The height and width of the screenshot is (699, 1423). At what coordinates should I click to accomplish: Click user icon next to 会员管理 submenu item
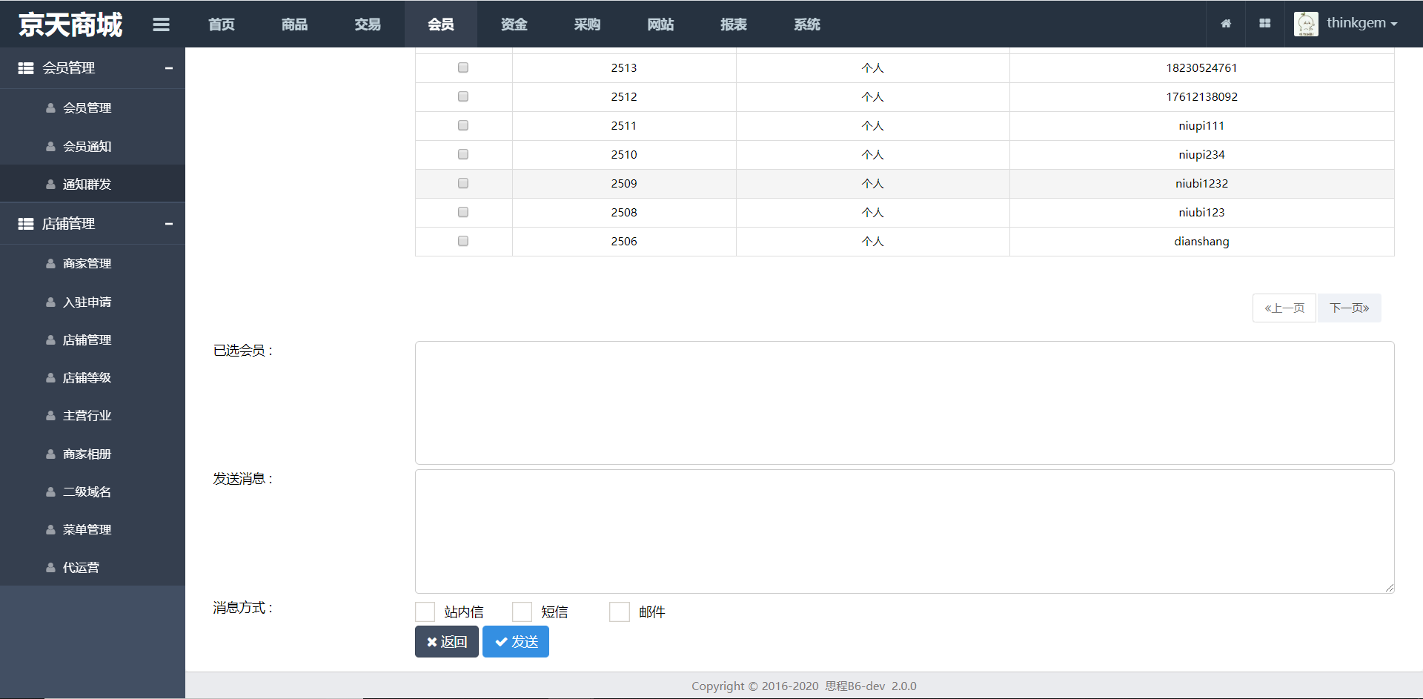[x=50, y=108]
